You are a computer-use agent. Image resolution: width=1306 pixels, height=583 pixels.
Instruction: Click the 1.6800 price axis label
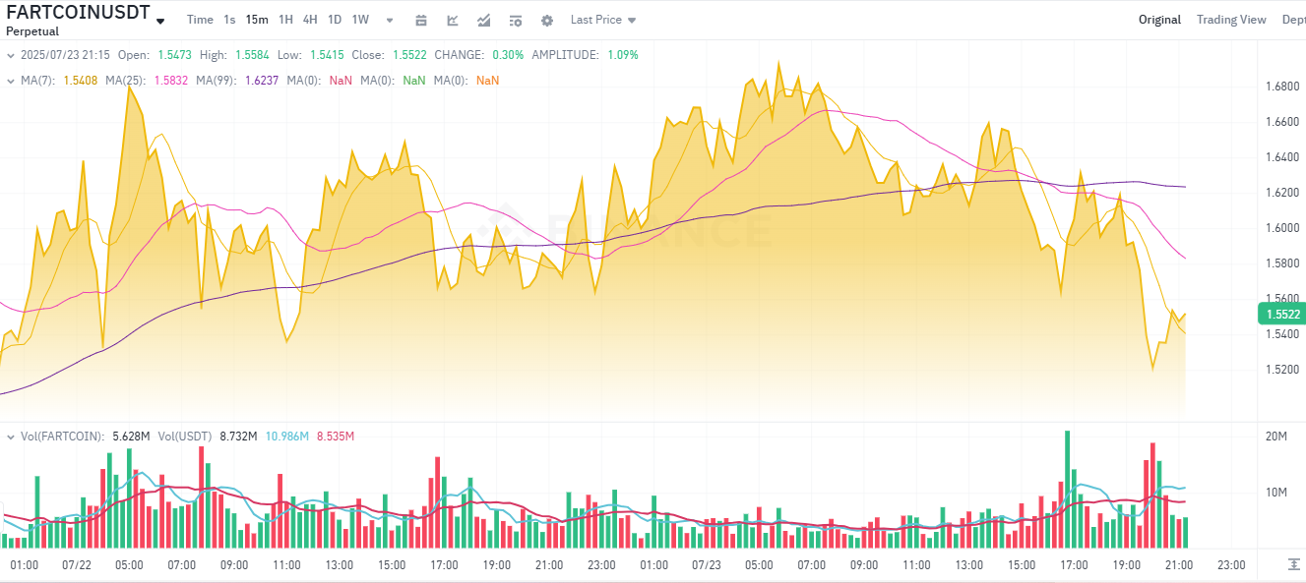pos(1280,87)
